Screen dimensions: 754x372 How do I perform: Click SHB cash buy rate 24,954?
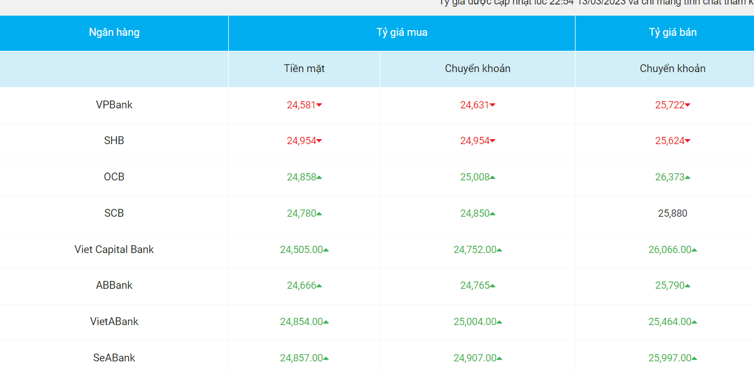[301, 141]
